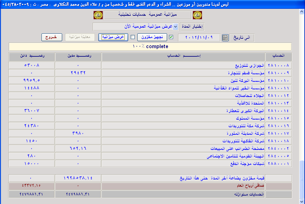Click the left emblem icon beside the title

click(98, 15)
